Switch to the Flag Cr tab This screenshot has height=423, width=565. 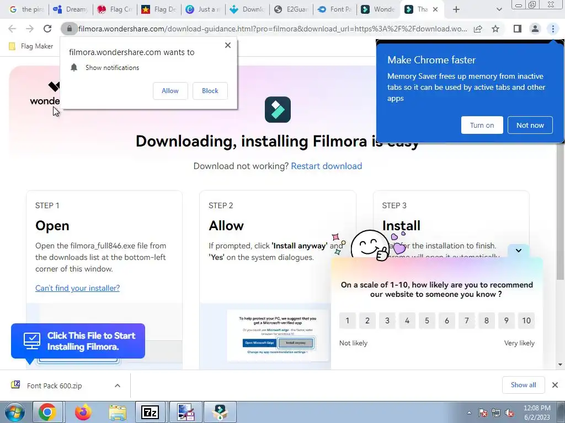pyautogui.click(x=115, y=9)
